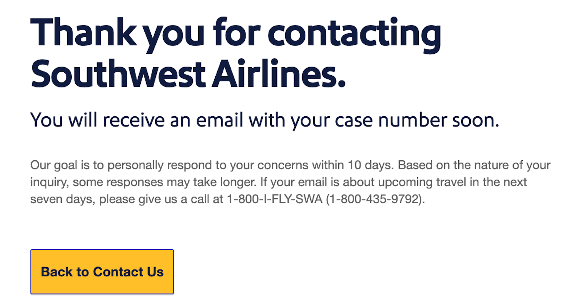582x301 pixels.
Task: Click the seven days phrase
Action: click(x=64, y=199)
